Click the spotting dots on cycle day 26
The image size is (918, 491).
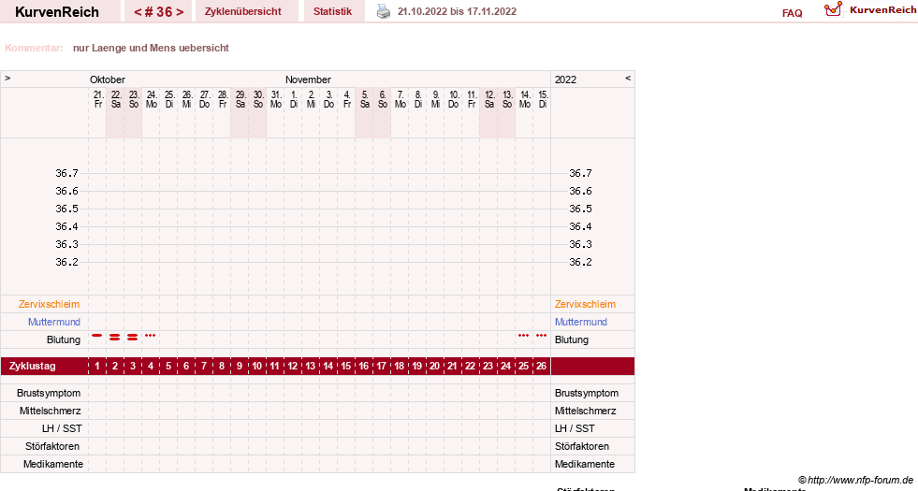pos(542,336)
